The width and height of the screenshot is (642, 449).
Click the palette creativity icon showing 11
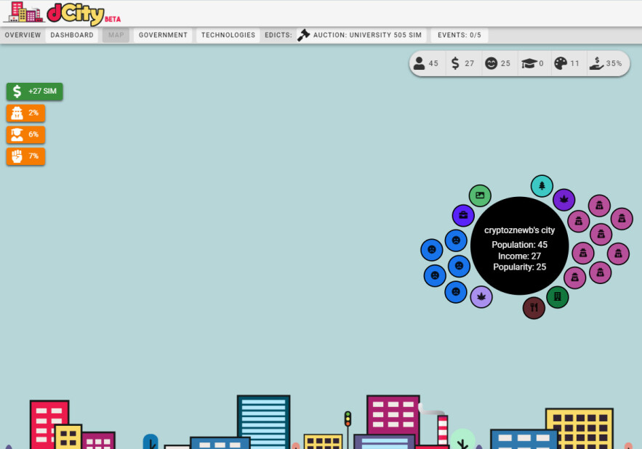click(x=561, y=63)
